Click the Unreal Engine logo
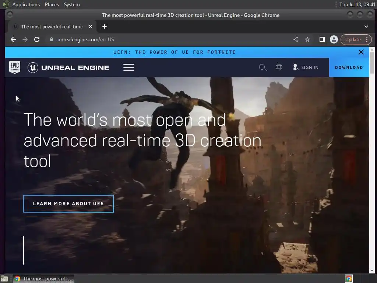 coord(68,67)
